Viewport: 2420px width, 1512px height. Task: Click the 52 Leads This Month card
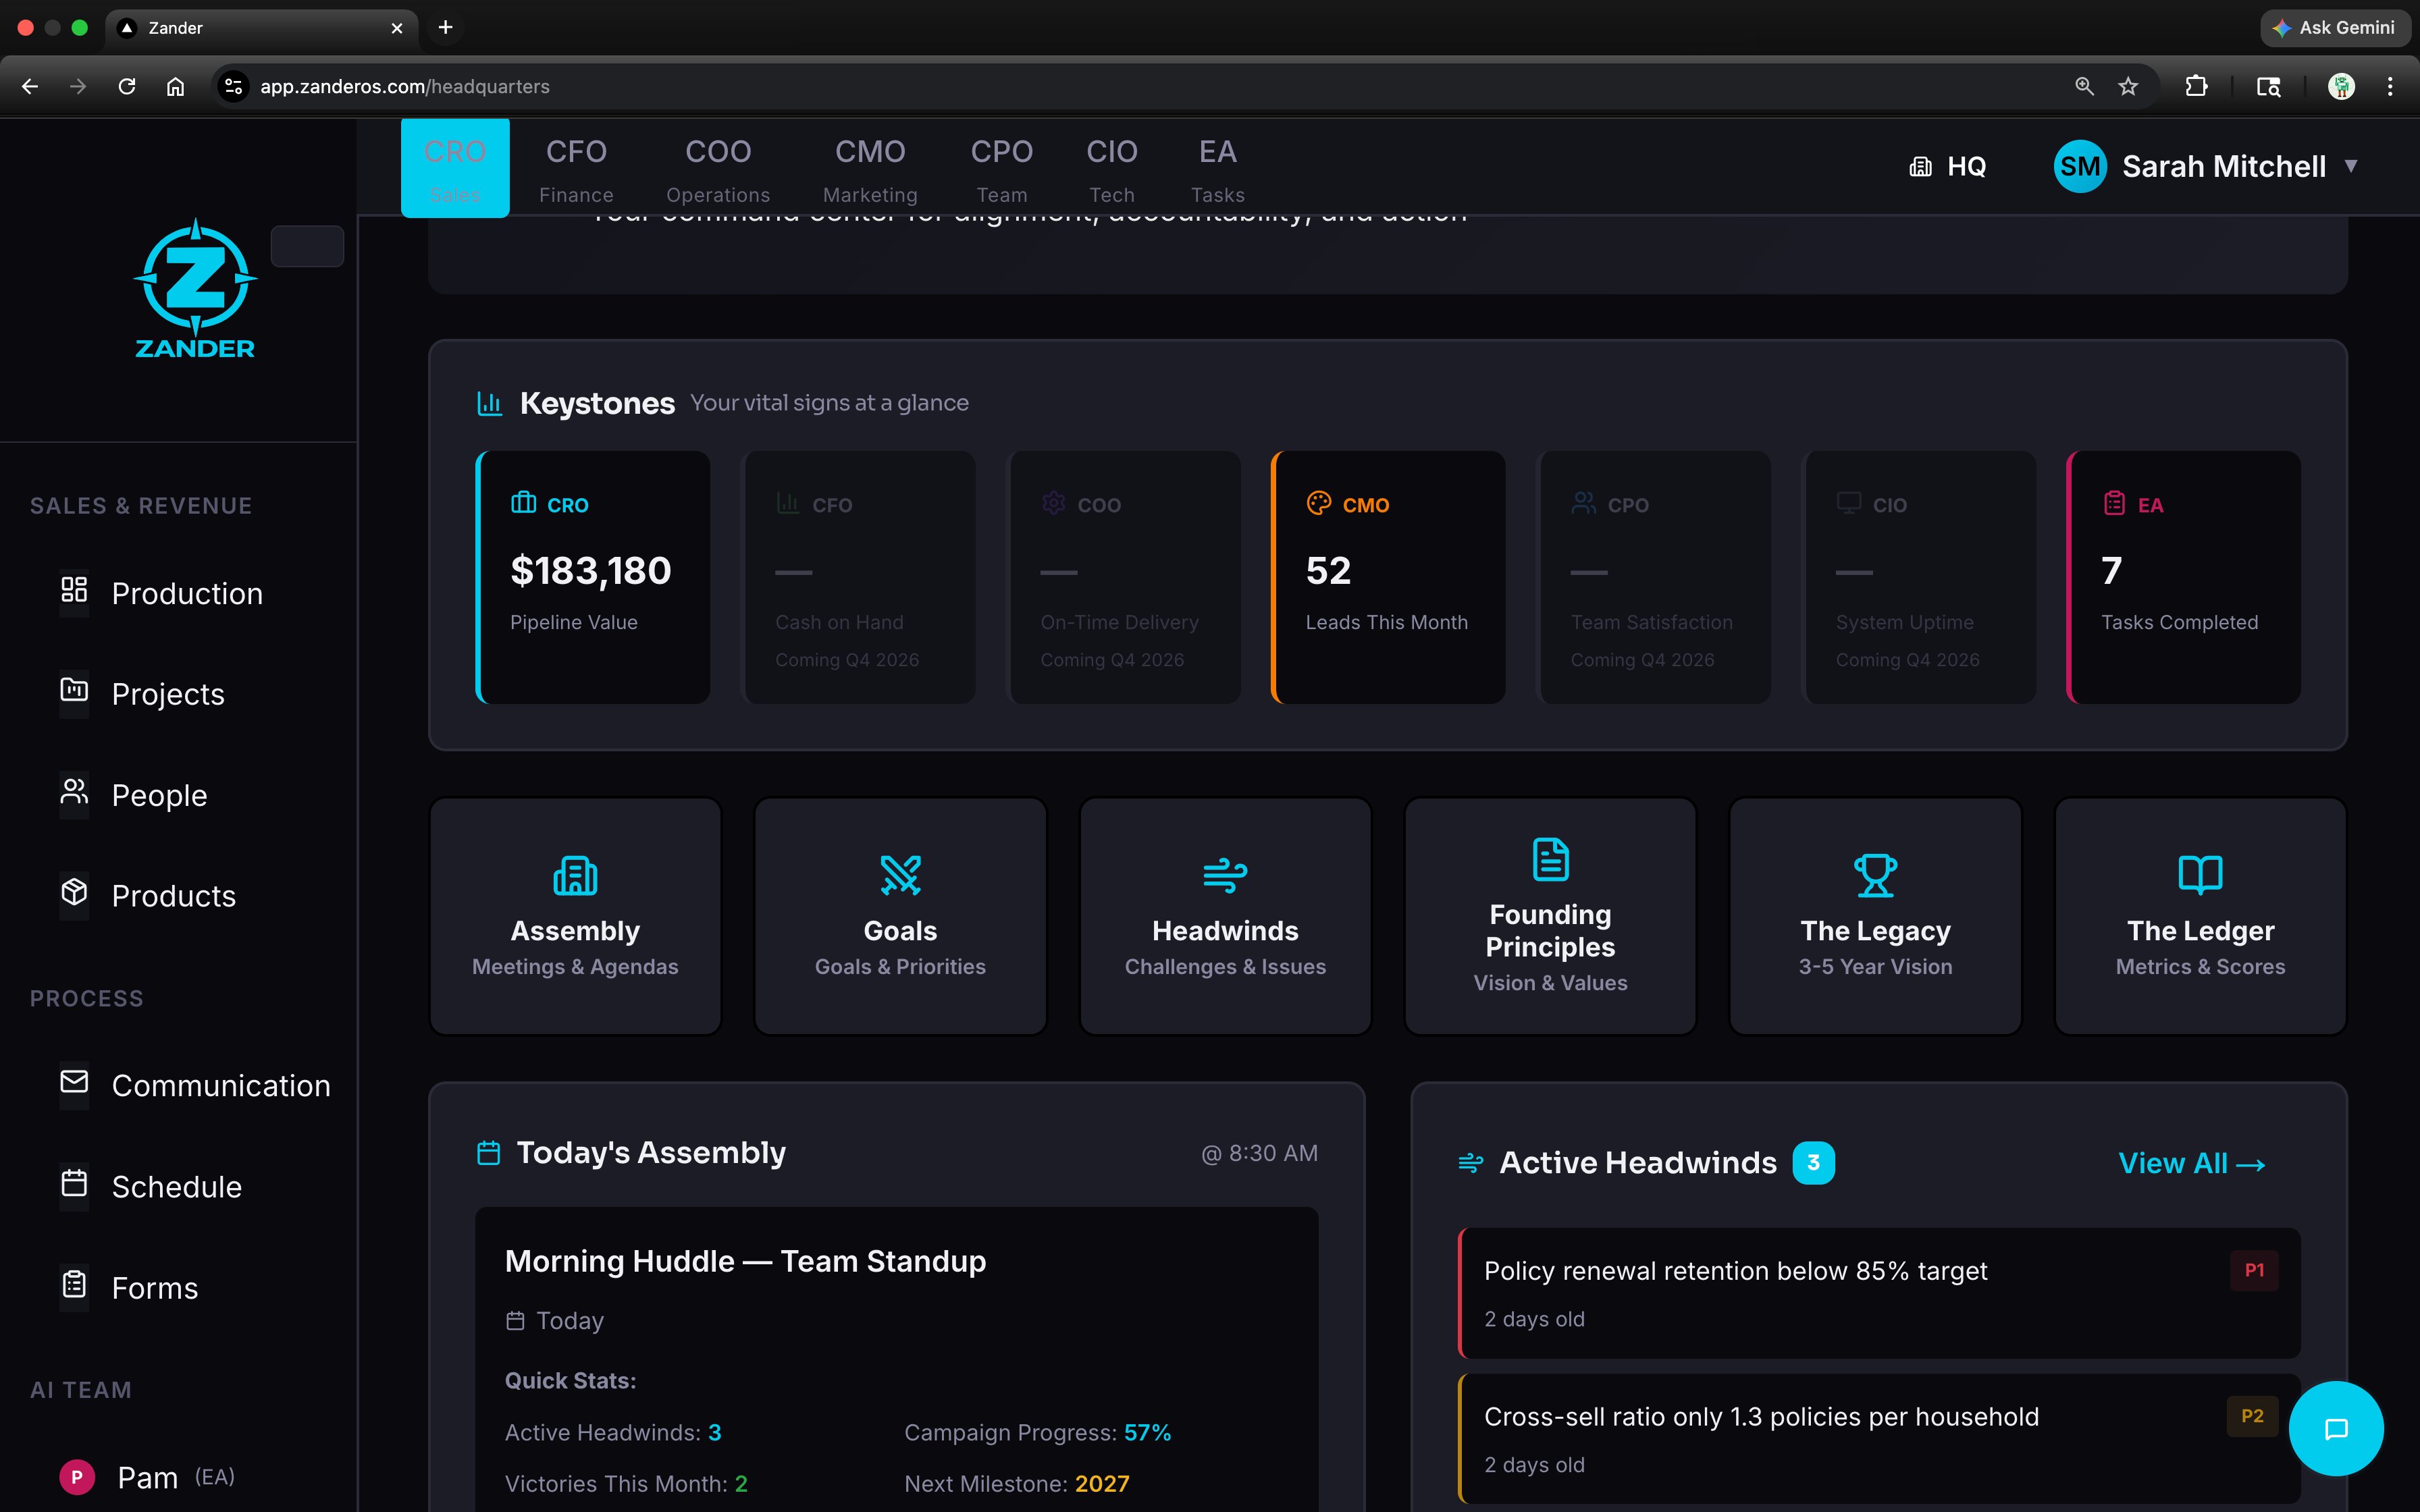click(1388, 577)
